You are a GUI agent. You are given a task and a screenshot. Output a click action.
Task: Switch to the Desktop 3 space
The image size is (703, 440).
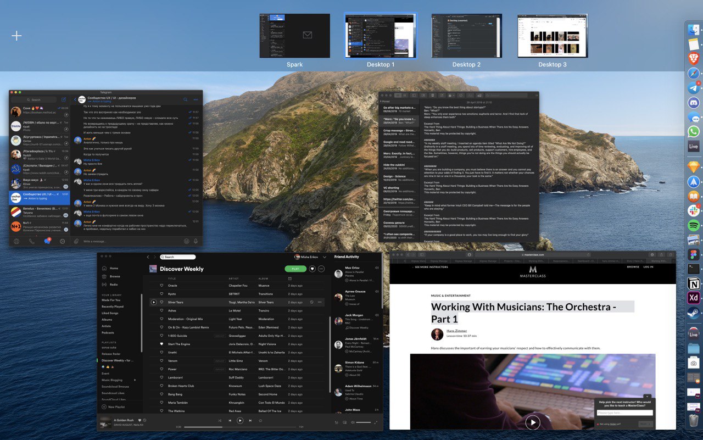click(553, 36)
